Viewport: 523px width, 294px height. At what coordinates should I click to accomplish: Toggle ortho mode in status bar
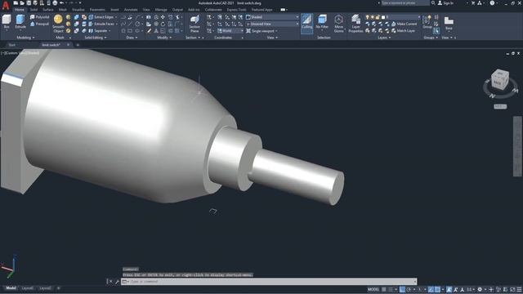[x=402, y=289]
